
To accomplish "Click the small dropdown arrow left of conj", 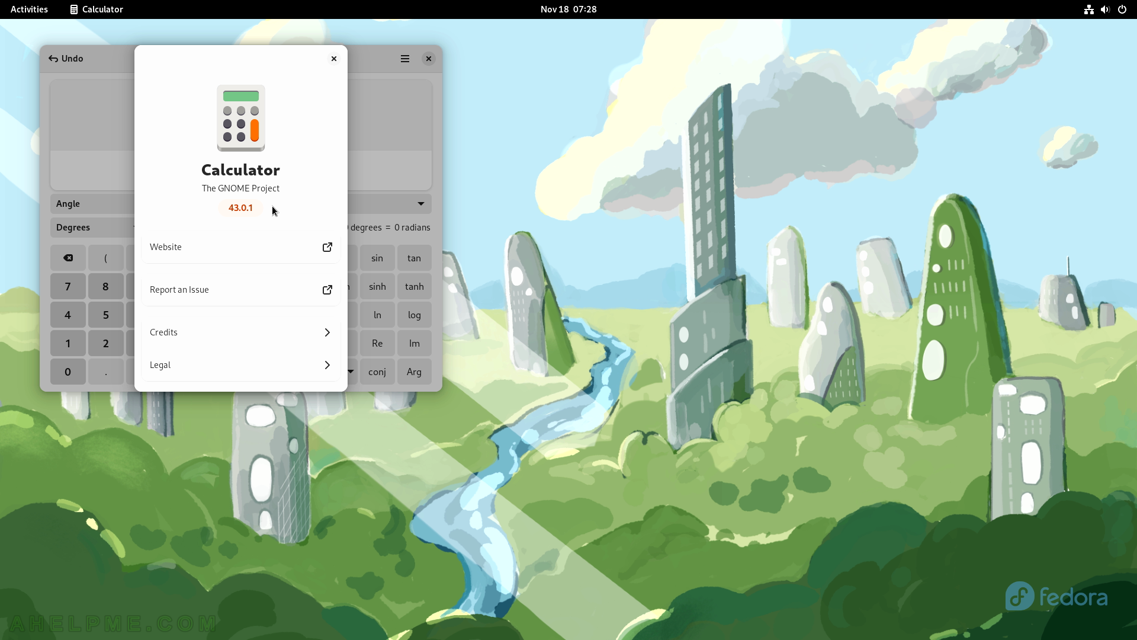I will click(x=351, y=372).
